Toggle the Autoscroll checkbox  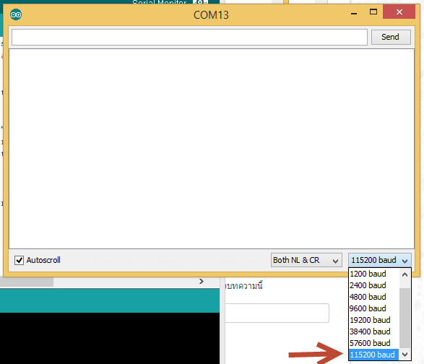(19, 260)
